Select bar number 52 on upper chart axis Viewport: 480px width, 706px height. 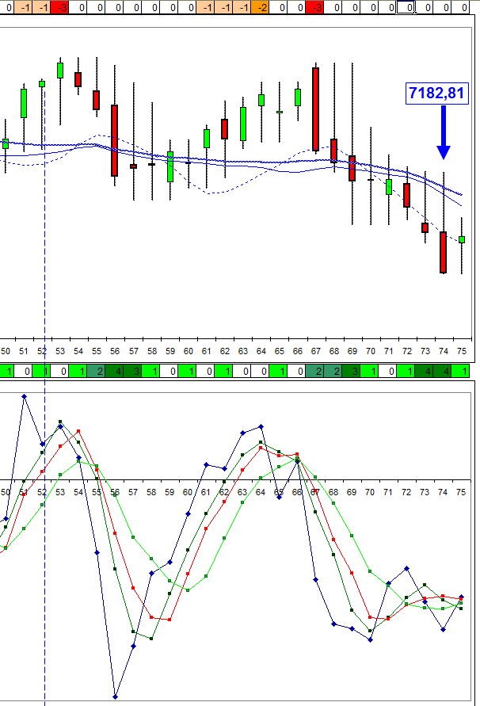[x=43, y=350]
